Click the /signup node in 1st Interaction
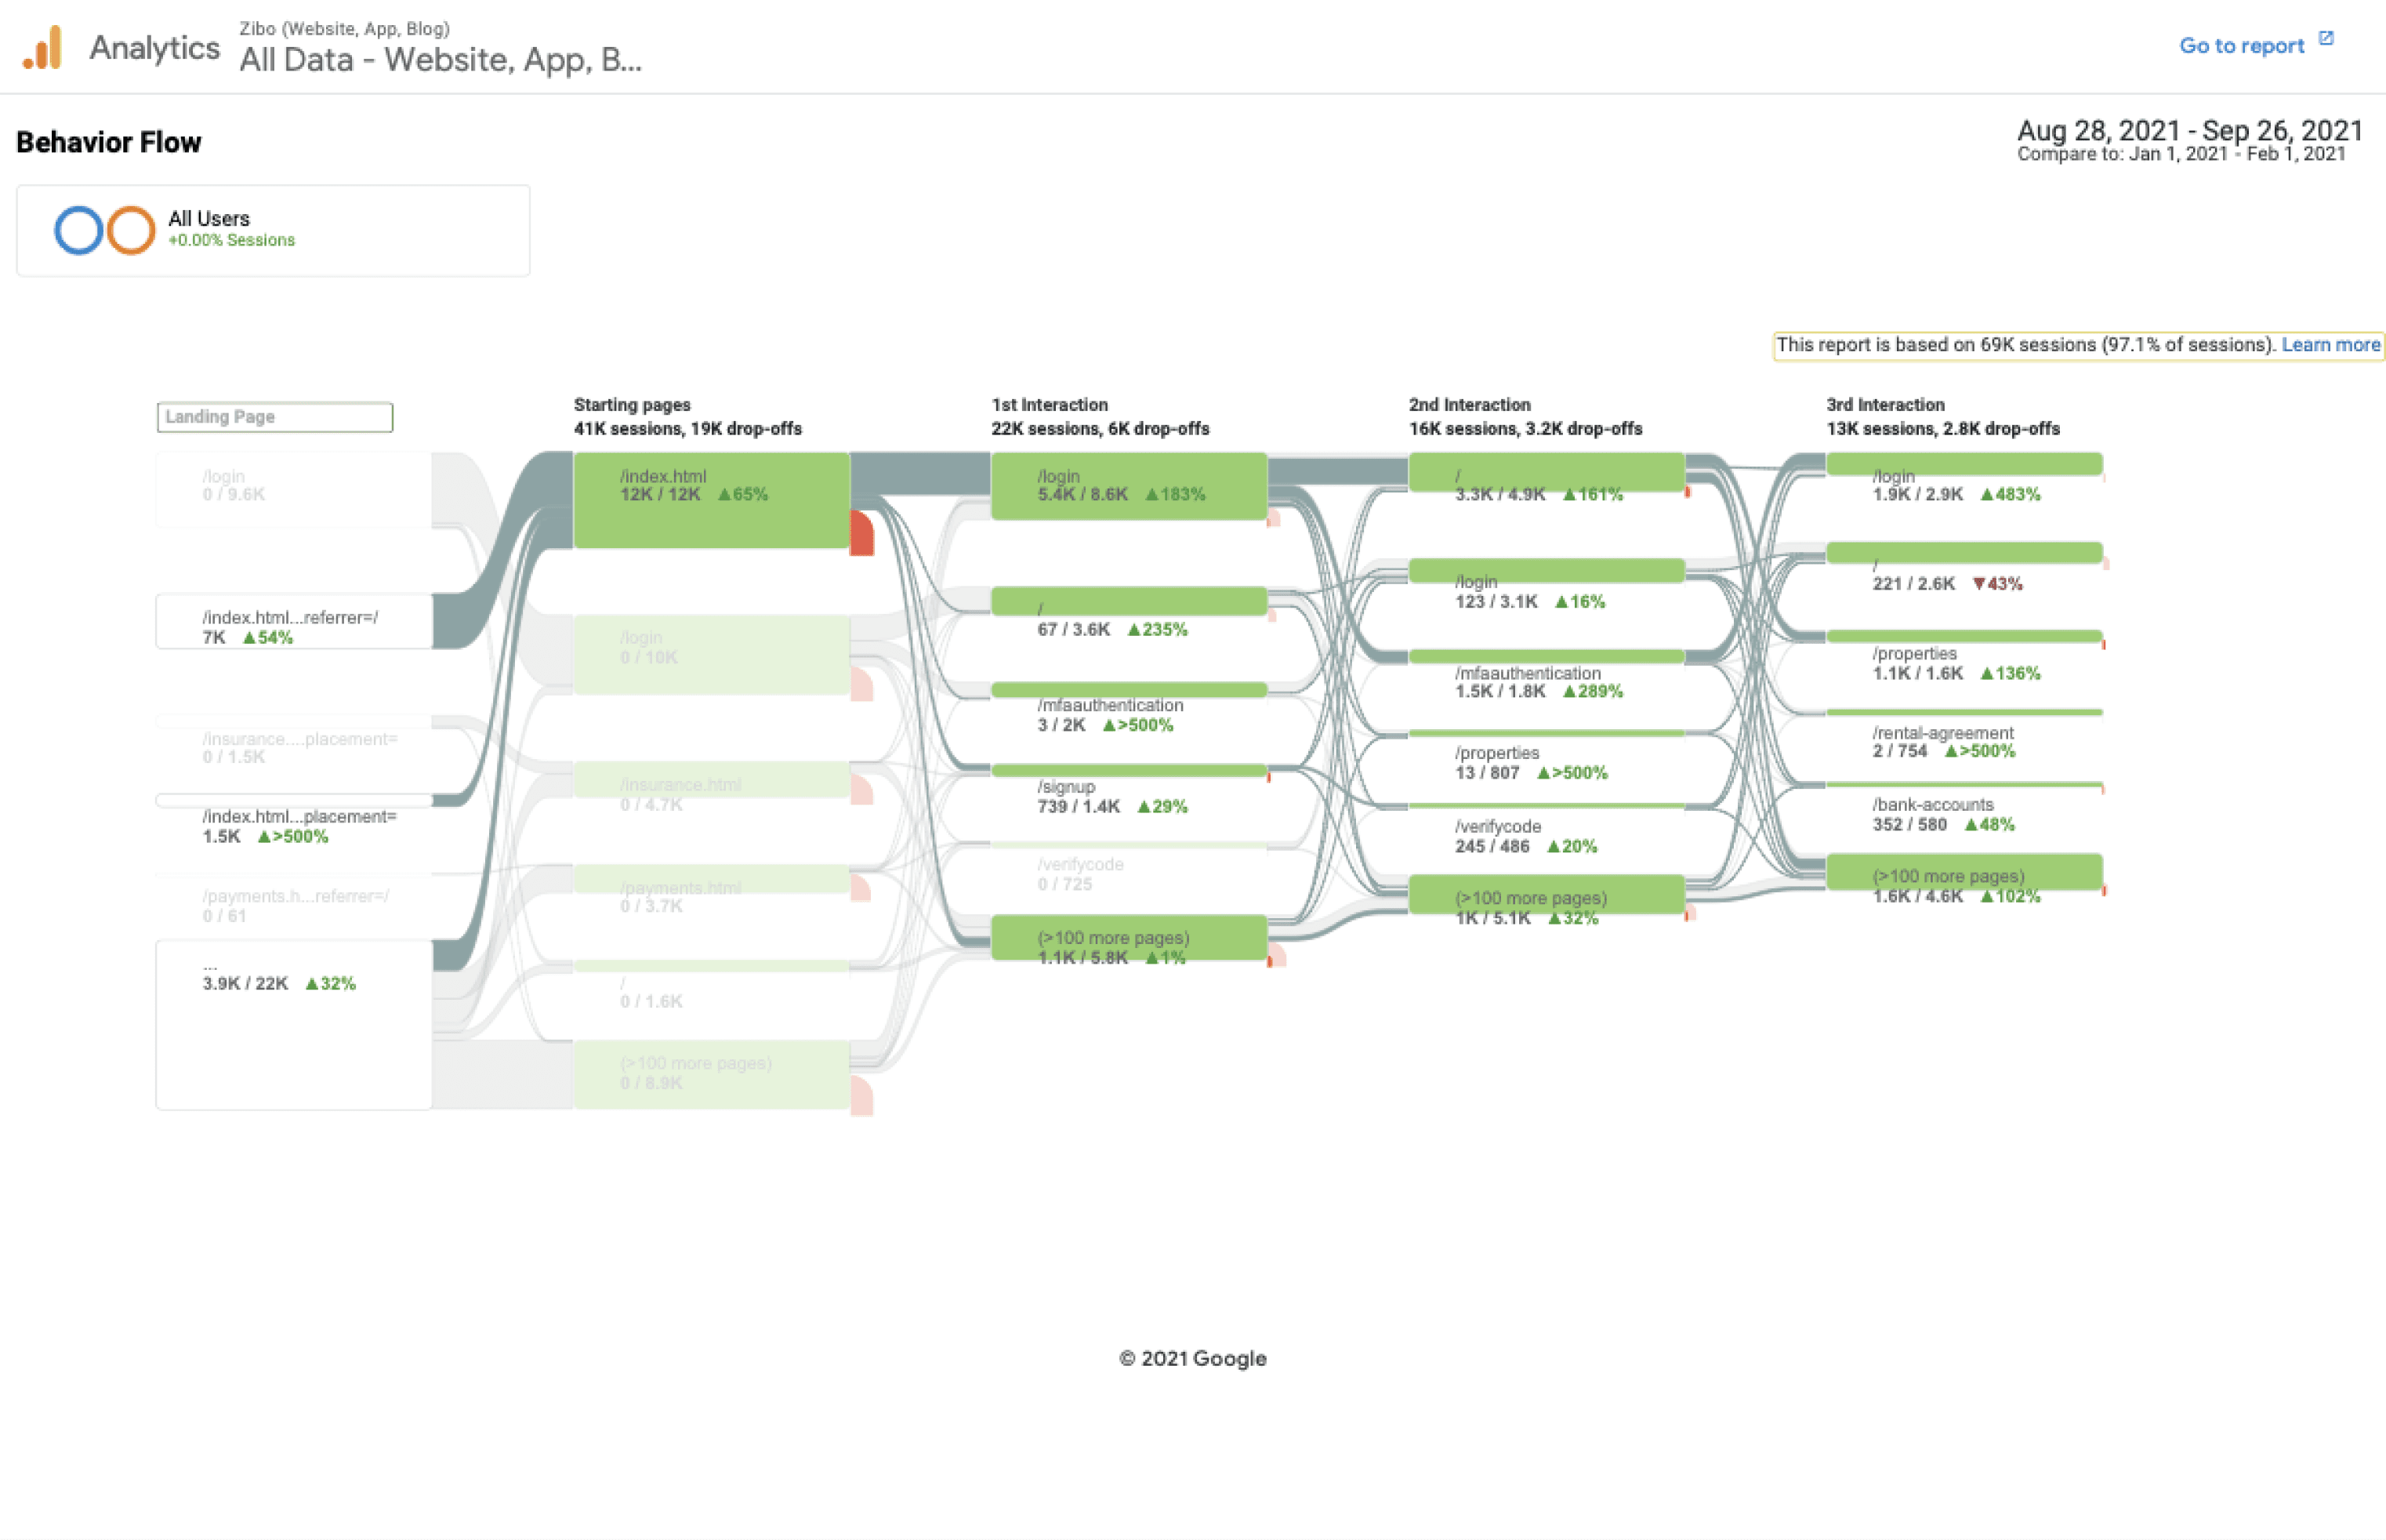The image size is (2386, 1540). [x=1129, y=771]
